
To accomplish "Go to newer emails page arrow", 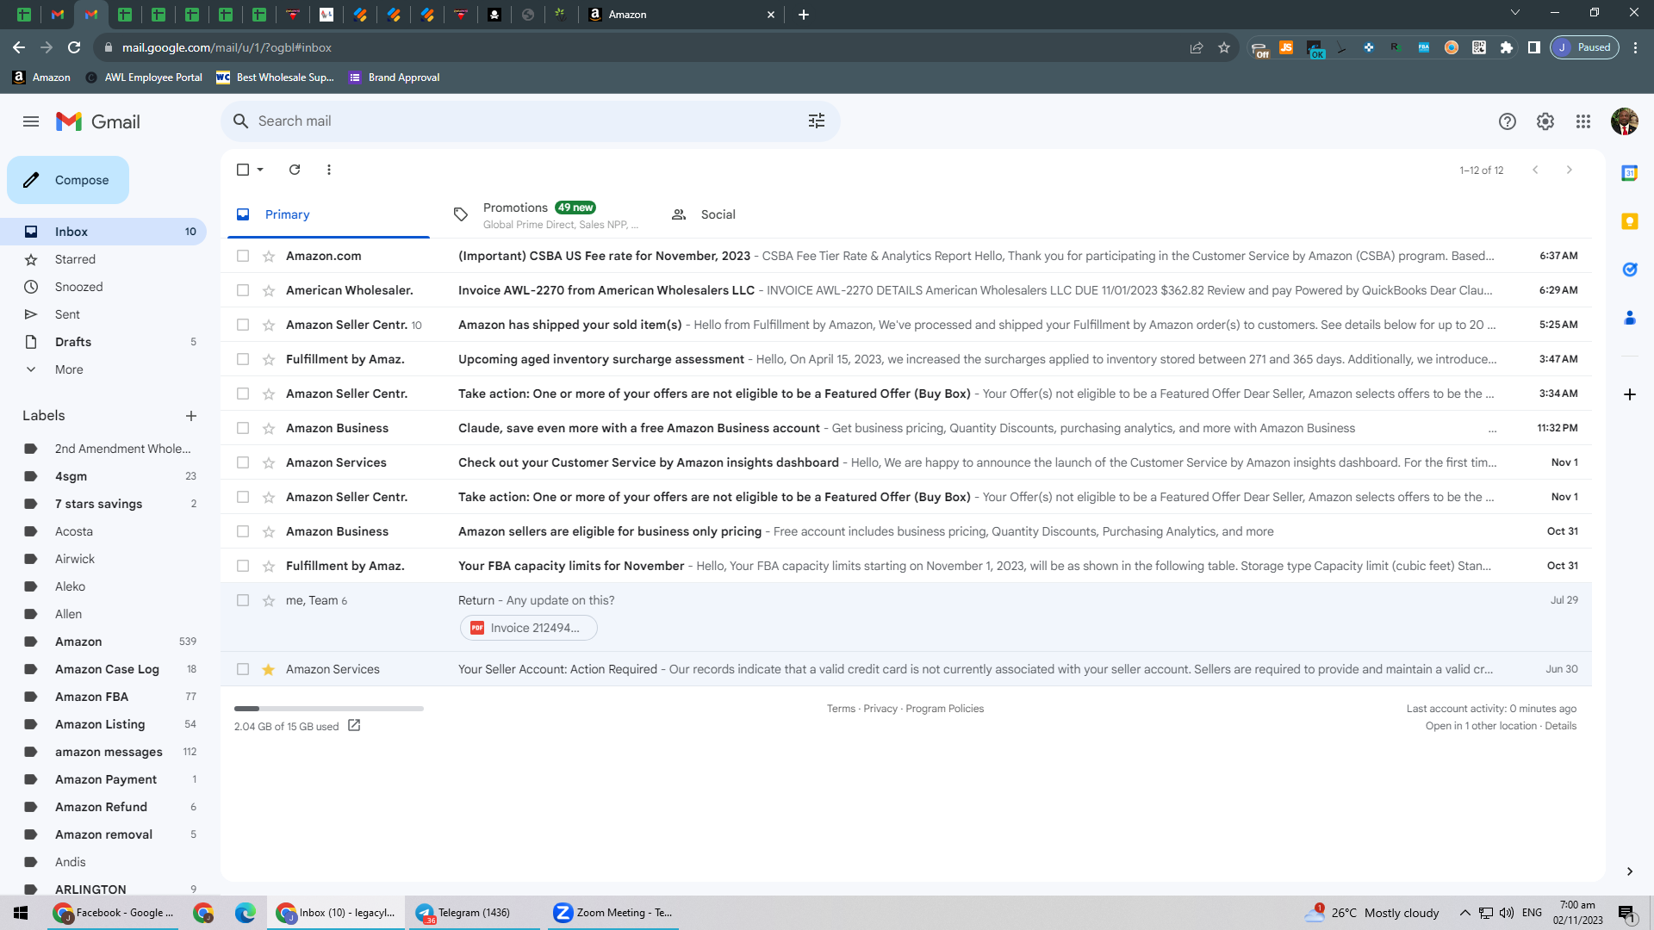I will (x=1535, y=170).
